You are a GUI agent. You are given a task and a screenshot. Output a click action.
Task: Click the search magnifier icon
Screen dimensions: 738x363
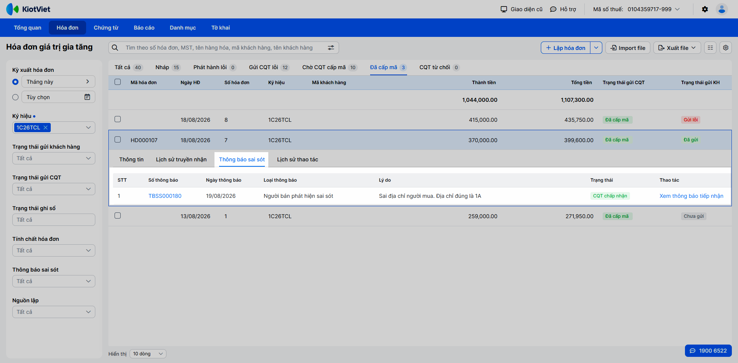click(115, 48)
